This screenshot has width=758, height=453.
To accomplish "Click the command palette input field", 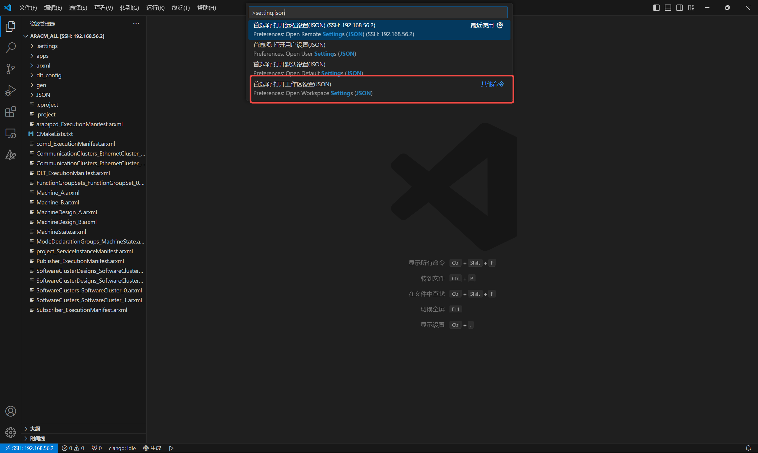I will pyautogui.click(x=378, y=12).
